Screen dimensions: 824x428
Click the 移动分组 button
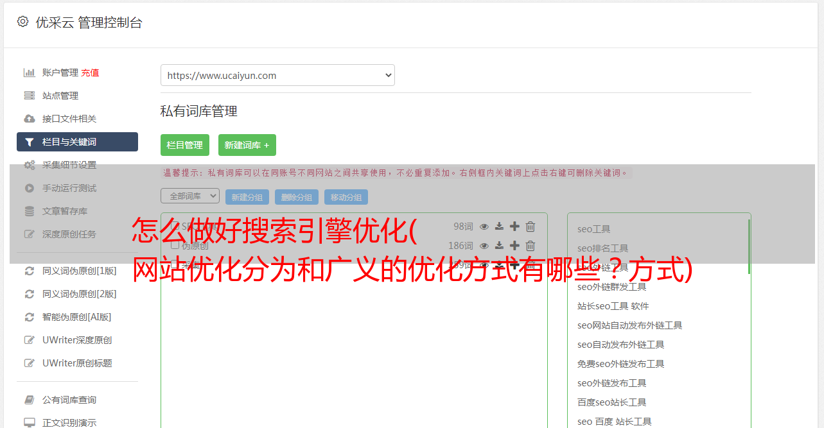346,197
